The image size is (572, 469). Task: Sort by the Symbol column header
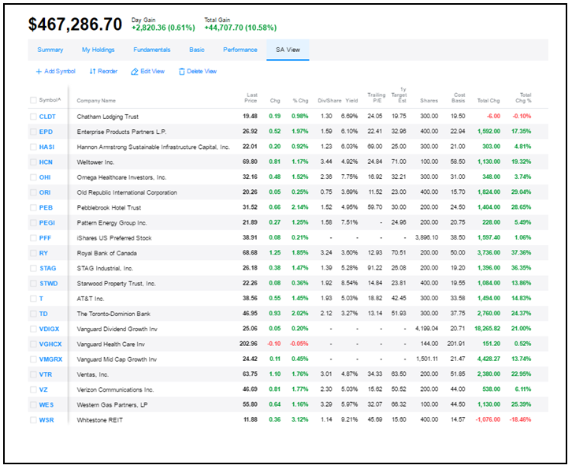[x=50, y=100]
